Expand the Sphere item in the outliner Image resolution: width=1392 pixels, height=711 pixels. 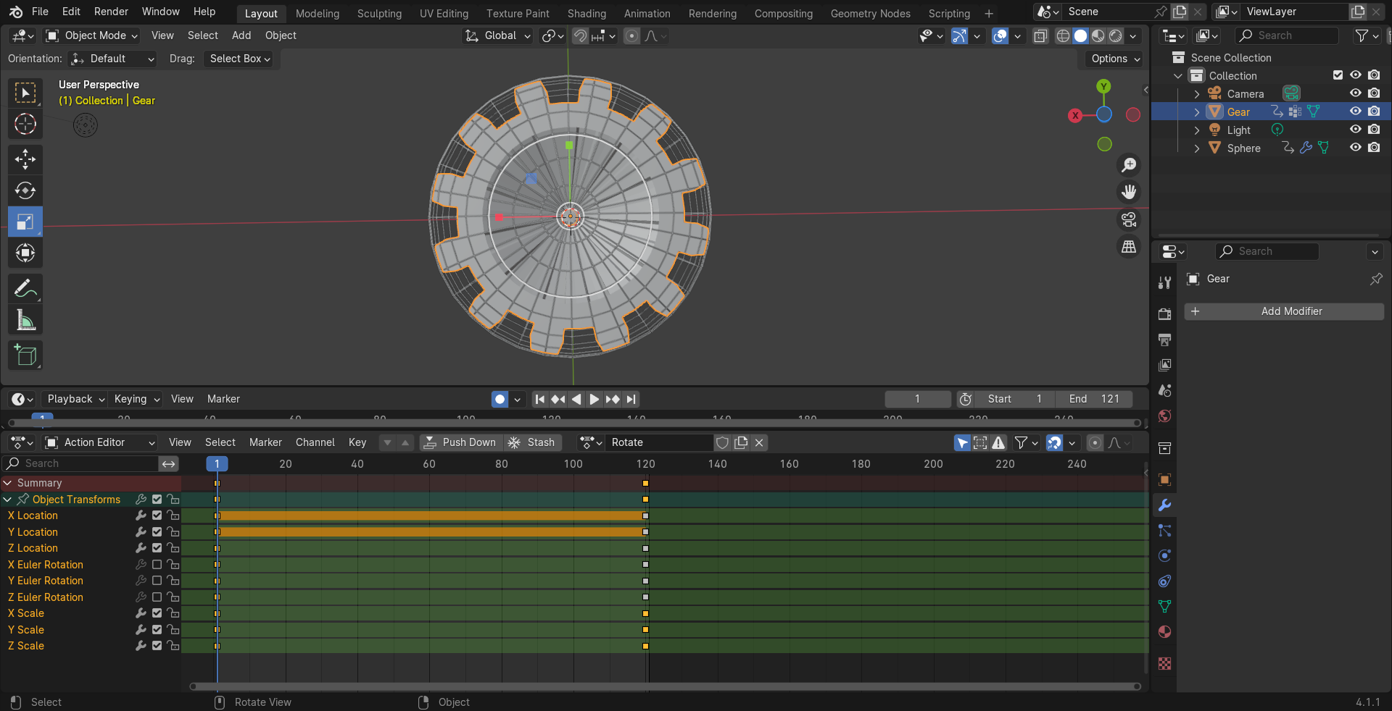pyautogui.click(x=1197, y=148)
